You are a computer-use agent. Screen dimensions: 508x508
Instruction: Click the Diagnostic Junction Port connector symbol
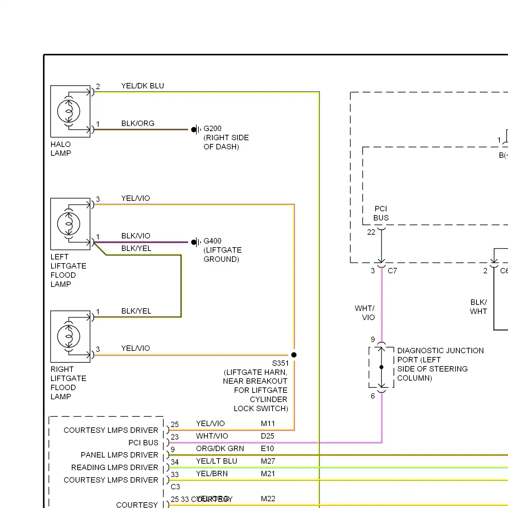381,367
